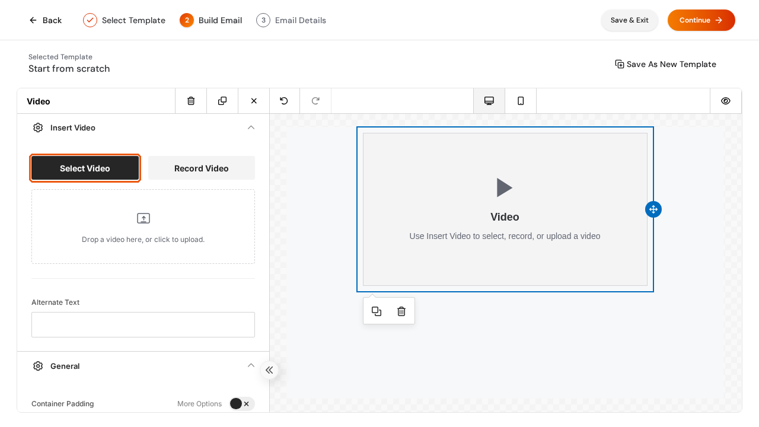This screenshot has height=427, width=759.
Task: Open the email preview eye icon
Action: pyautogui.click(x=726, y=101)
